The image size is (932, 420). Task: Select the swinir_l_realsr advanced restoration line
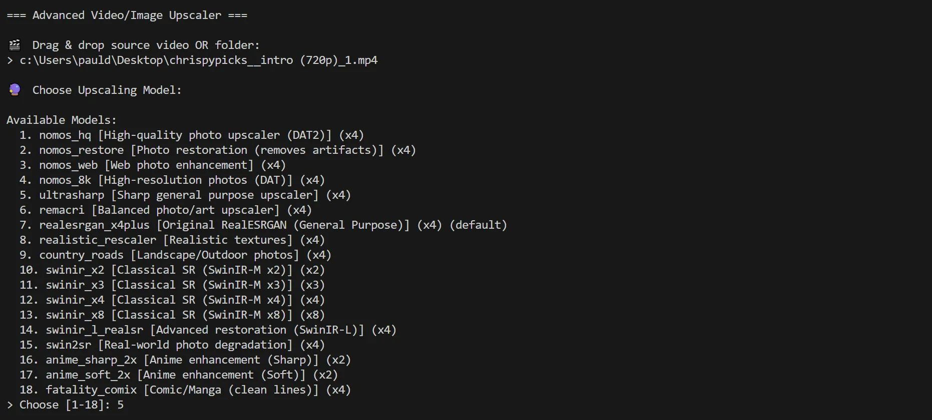[208, 330]
